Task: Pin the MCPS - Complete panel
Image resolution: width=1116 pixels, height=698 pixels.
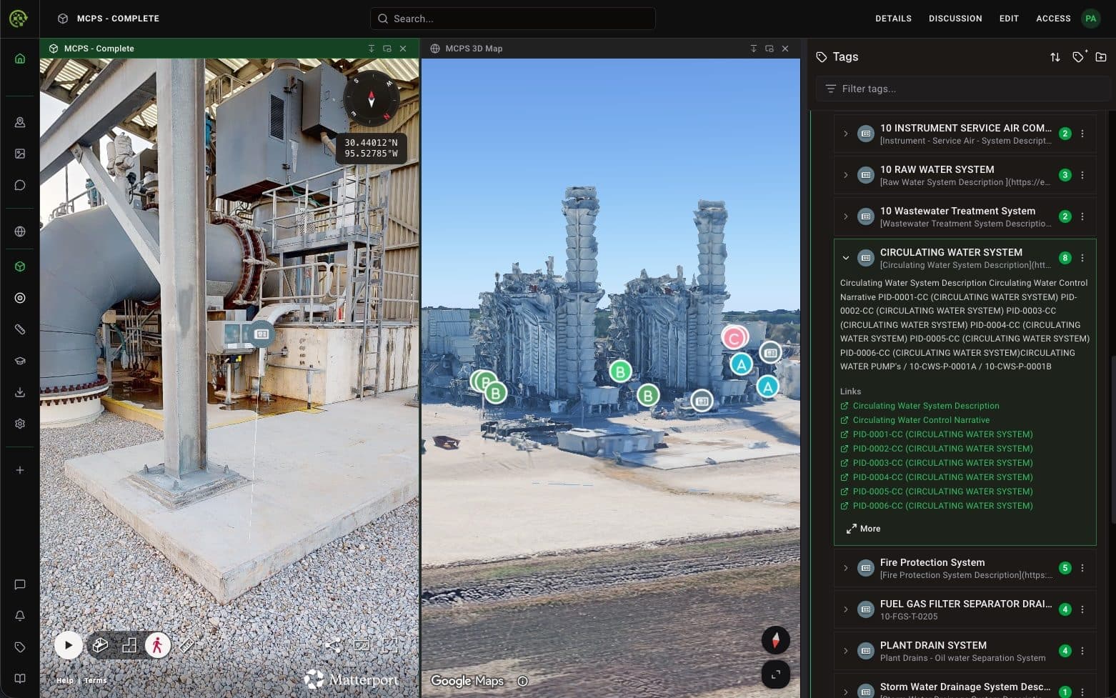Action: point(372,49)
